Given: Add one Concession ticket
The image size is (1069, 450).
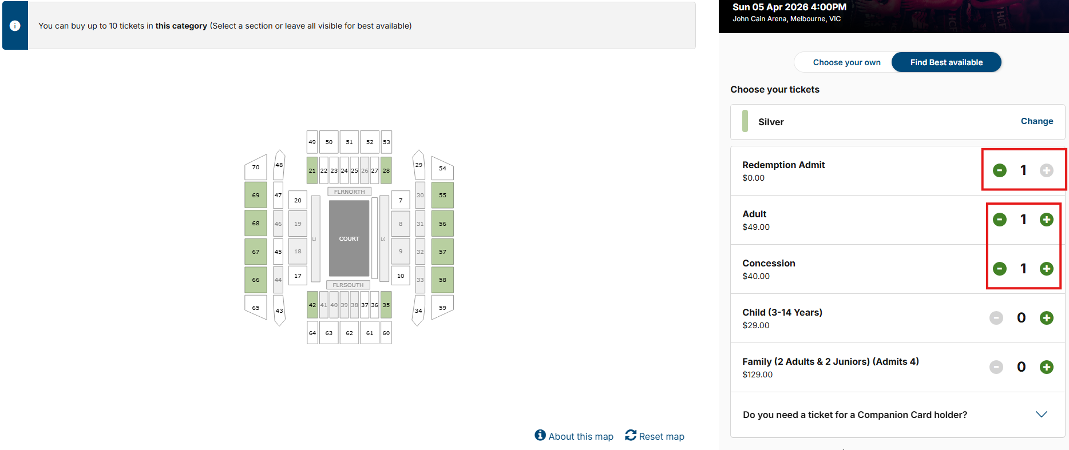Looking at the screenshot, I should (1046, 269).
